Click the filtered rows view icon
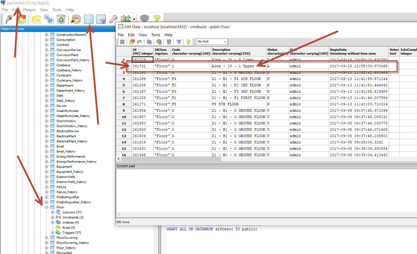 click(101, 19)
